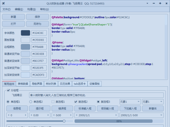170x127 pixels.
Task: Enable the 复选框1 checkbox
Action: pyautogui.click(x=53, y=102)
